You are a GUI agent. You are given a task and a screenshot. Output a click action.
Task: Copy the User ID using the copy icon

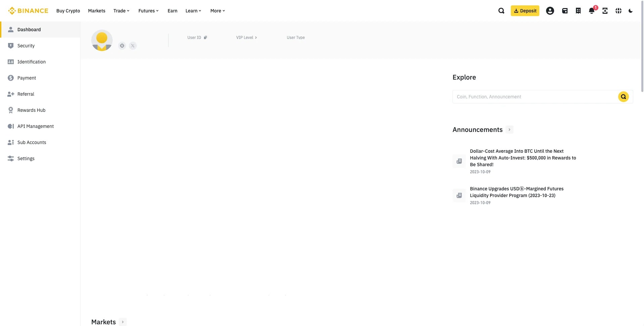[x=205, y=37]
